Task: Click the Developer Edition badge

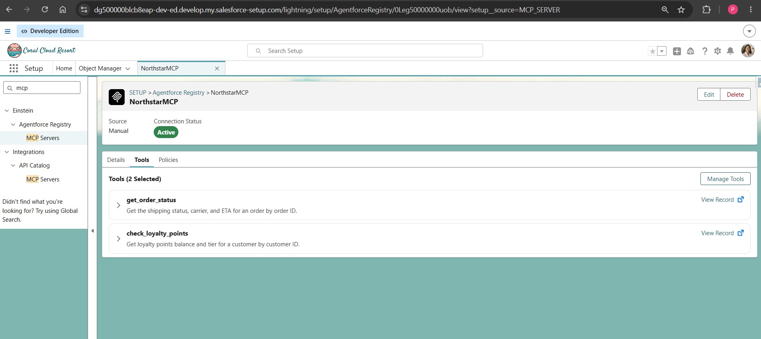Action: (x=50, y=31)
